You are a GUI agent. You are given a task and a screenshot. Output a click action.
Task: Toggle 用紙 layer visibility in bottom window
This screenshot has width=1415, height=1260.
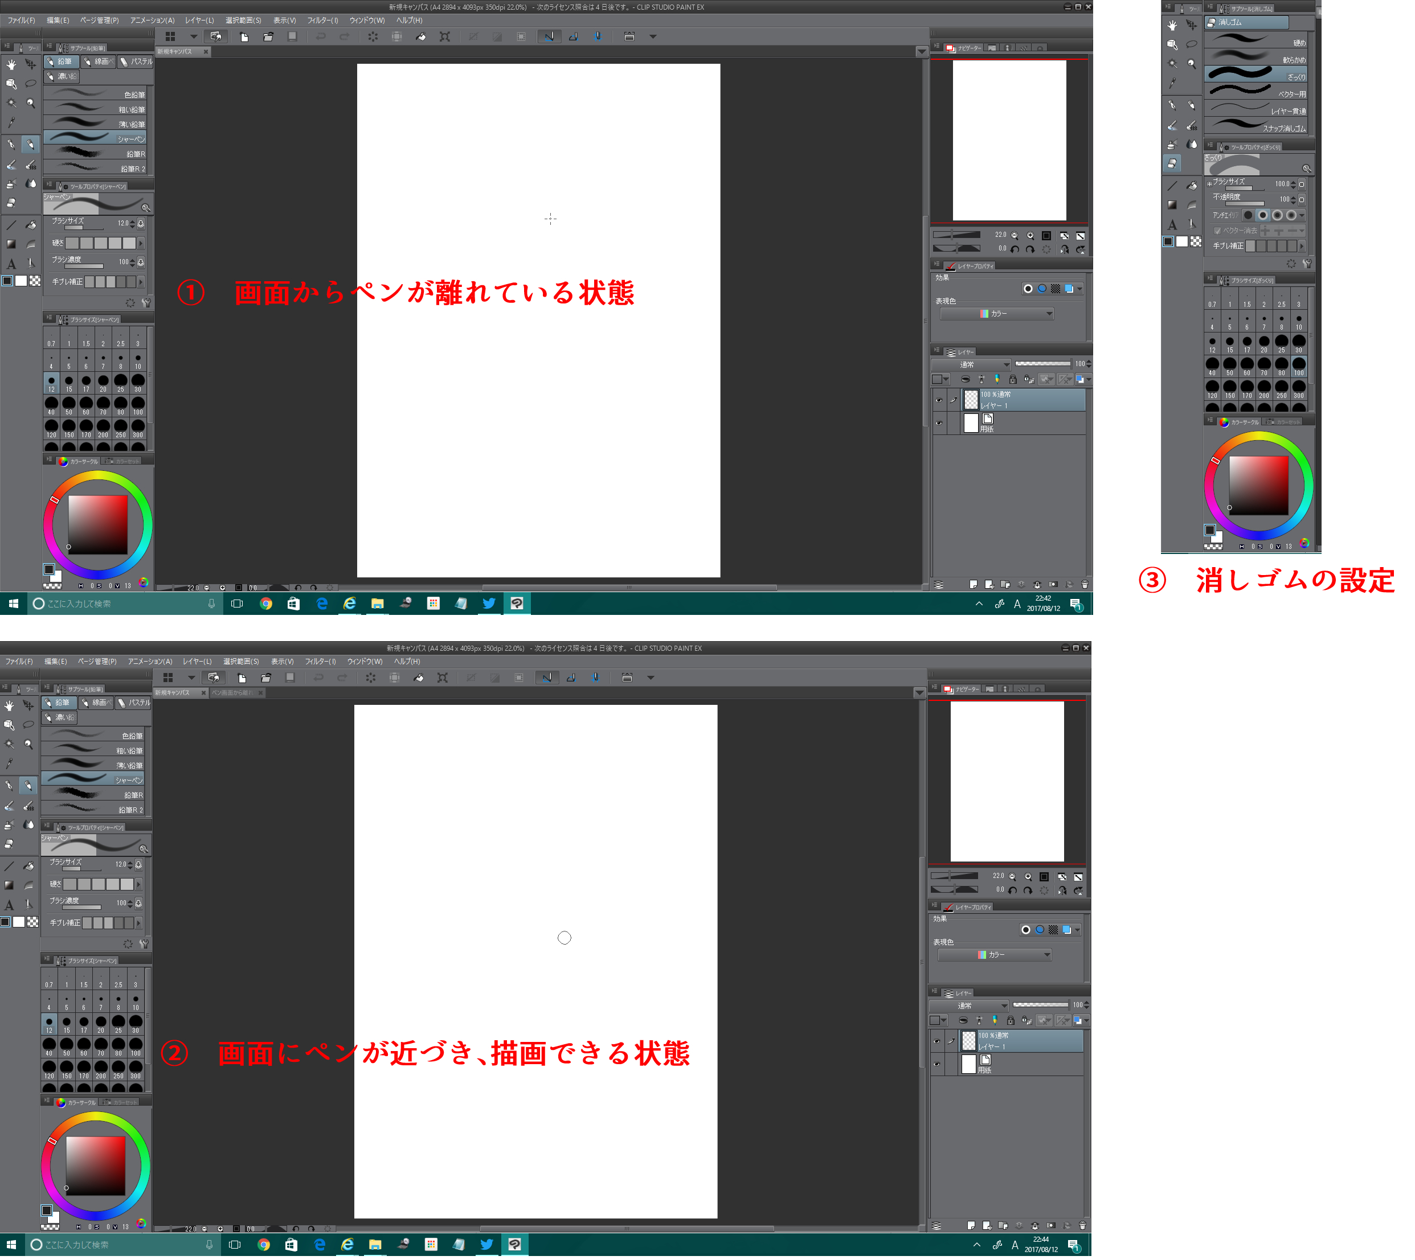click(936, 1064)
